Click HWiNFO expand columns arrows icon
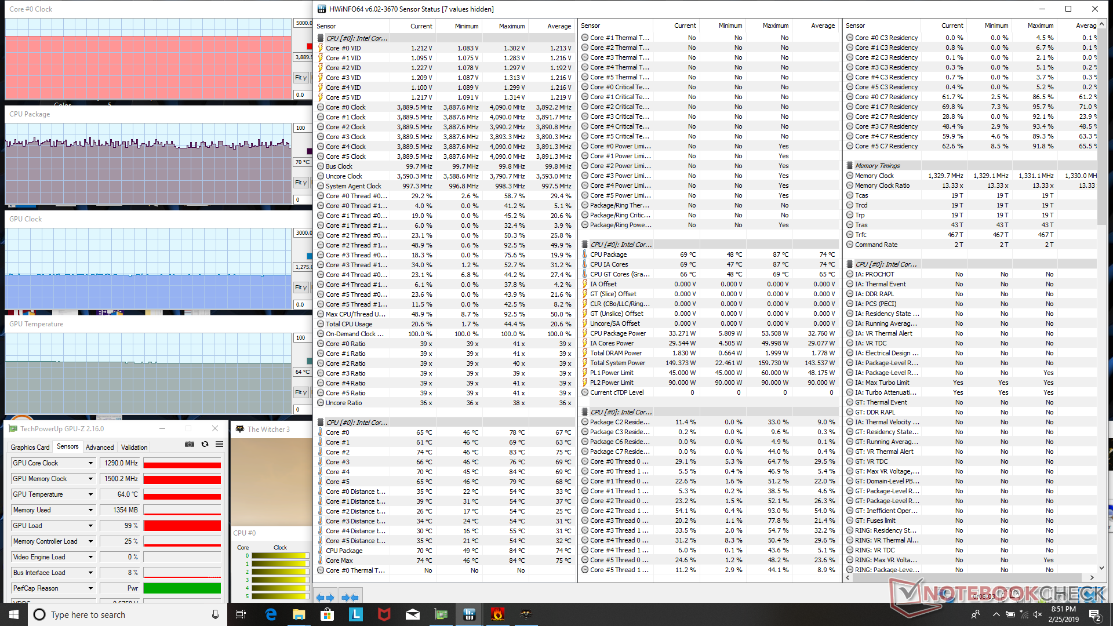The image size is (1113, 626). pyautogui.click(x=325, y=597)
